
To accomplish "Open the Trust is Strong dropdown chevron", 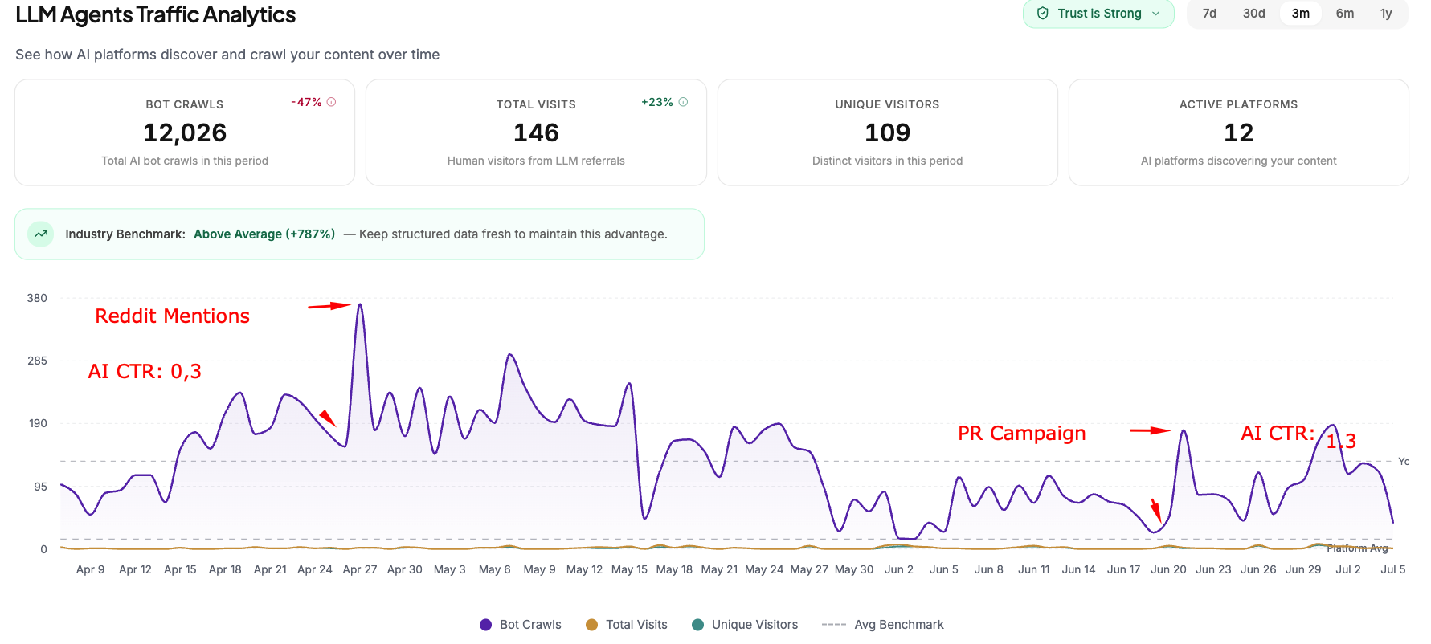I will point(1156,13).
